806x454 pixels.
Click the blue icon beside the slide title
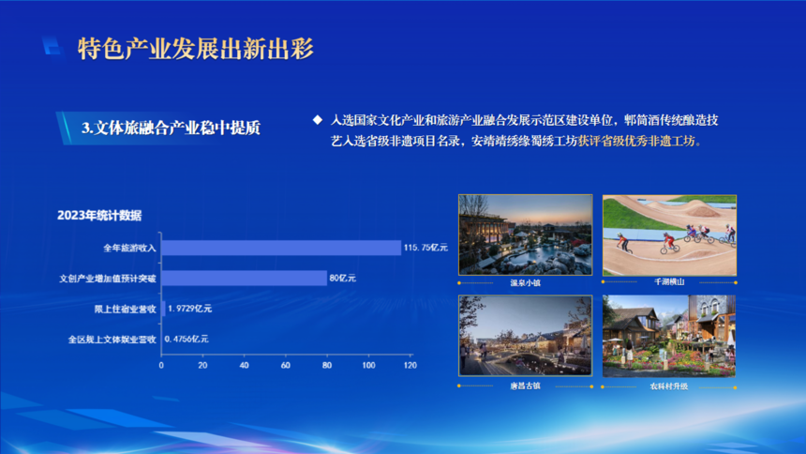tap(52, 47)
